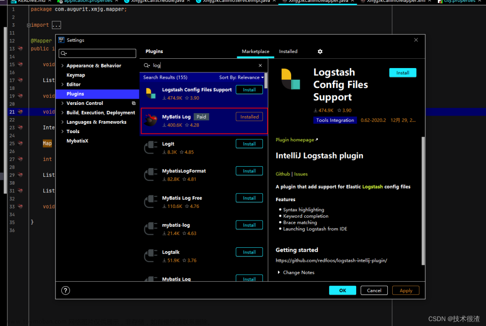Click the MyBatis gutter icon on line 25
The height and width of the screenshot is (326, 486).
click(20, 143)
